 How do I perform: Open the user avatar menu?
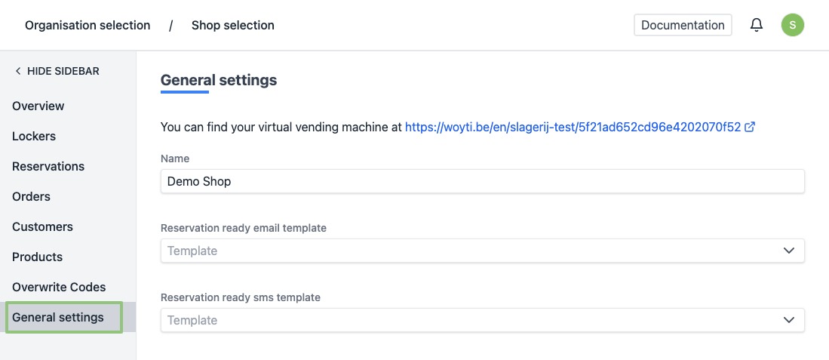click(x=792, y=25)
